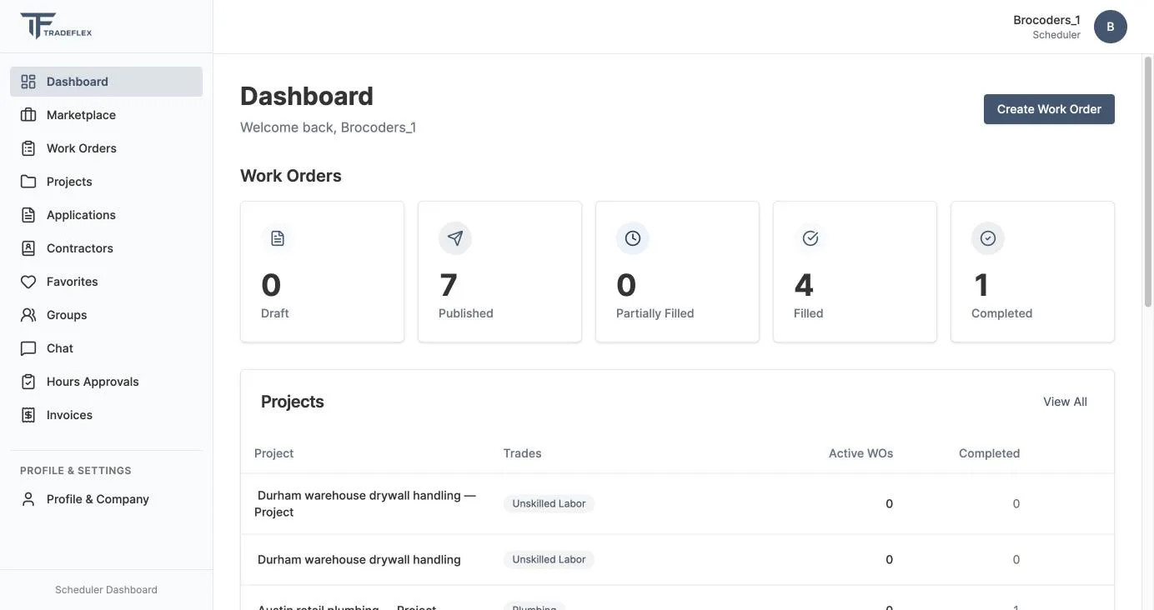Open the Published work orders card

499,272
